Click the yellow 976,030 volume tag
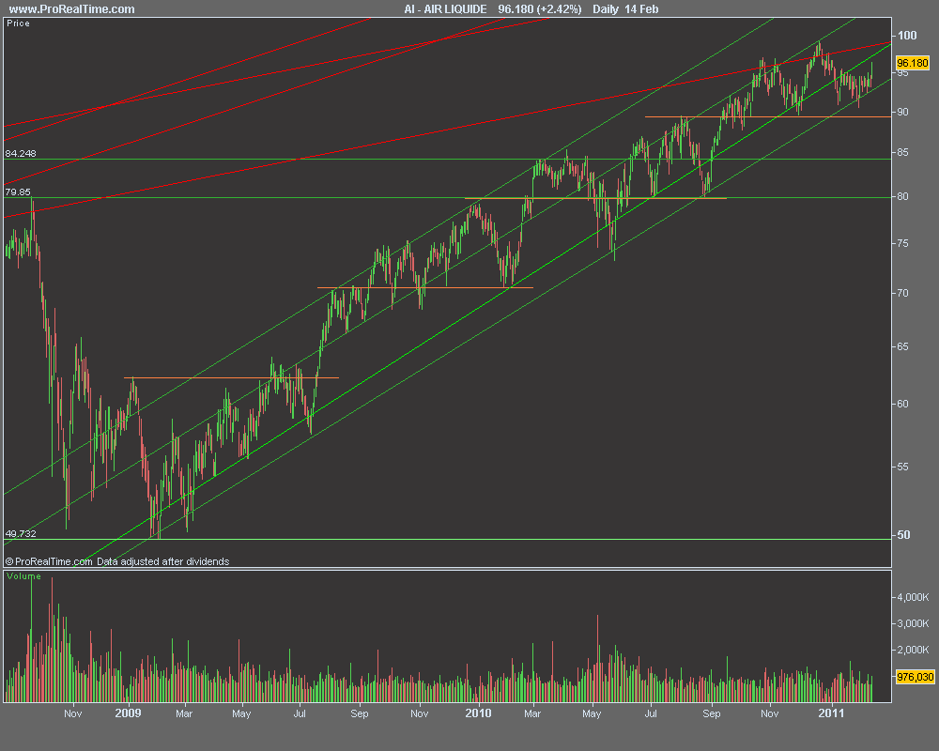The height and width of the screenshot is (751, 939). 915,677
